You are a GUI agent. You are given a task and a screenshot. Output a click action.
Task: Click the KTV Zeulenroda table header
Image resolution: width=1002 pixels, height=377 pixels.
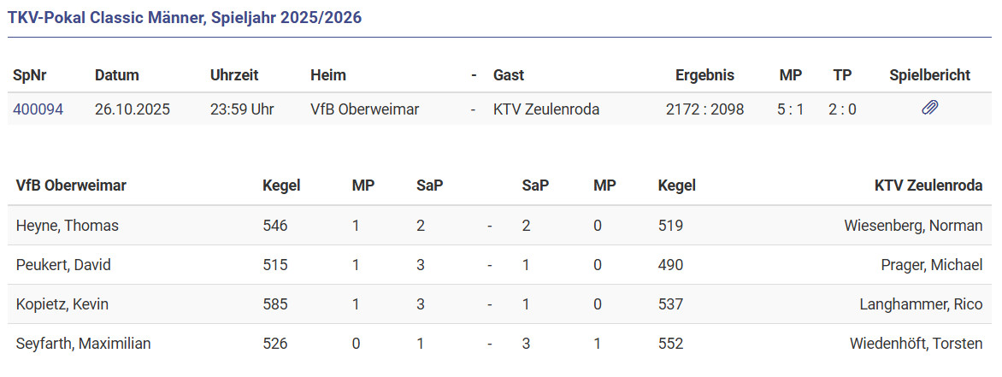(x=928, y=186)
